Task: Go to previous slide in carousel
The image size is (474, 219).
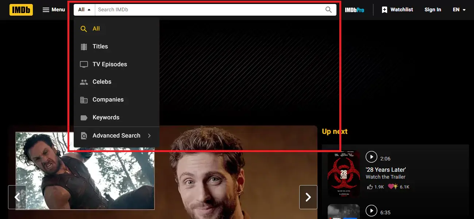Action: point(17,197)
